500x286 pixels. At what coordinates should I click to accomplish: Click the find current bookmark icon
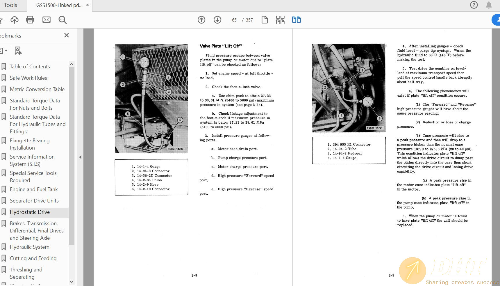coord(18,51)
